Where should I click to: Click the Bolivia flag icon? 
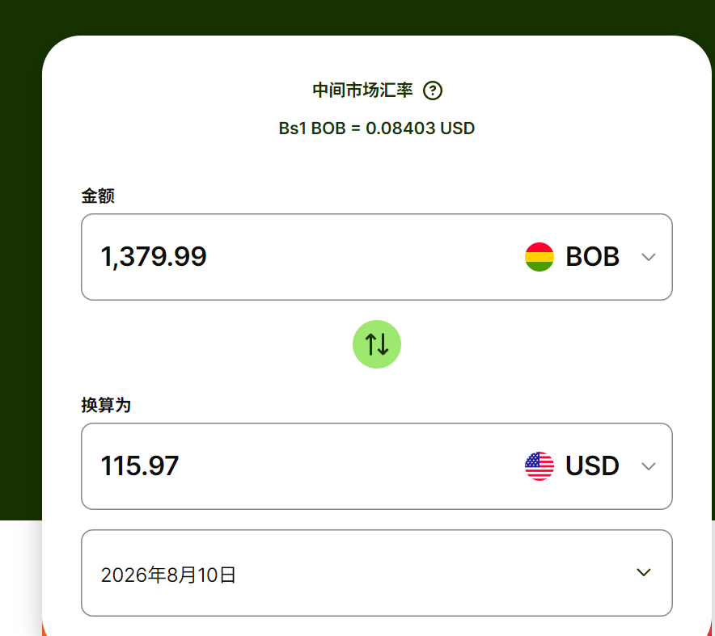tap(539, 257)
